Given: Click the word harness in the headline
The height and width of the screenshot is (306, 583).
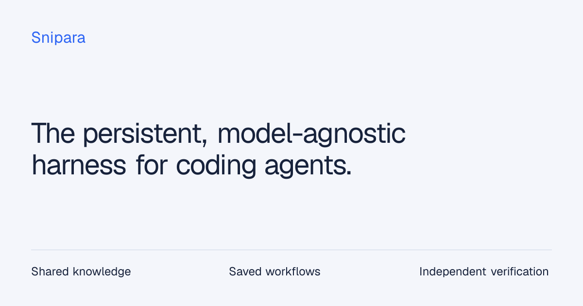Looking at the screenshot, I should (x=79, y=165).
